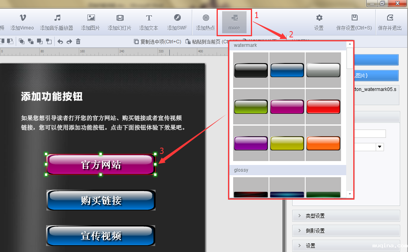Click the undo arrow icon

point(60,41)
